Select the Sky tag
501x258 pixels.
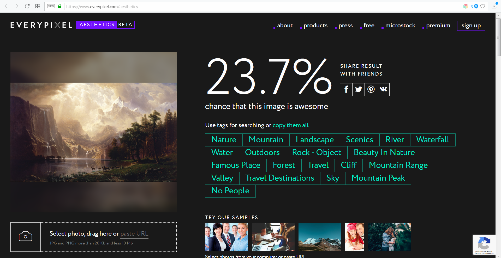(333, 178)
